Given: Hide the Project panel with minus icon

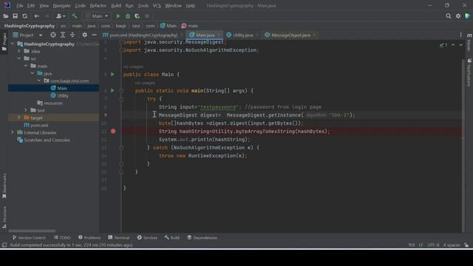Looking at the screenshot, I should (94, 35).
